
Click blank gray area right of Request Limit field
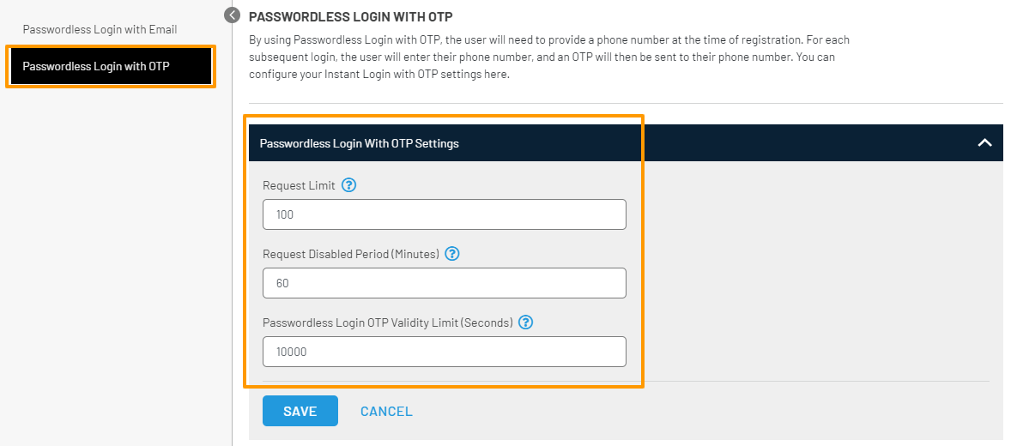tap(815, 214)
